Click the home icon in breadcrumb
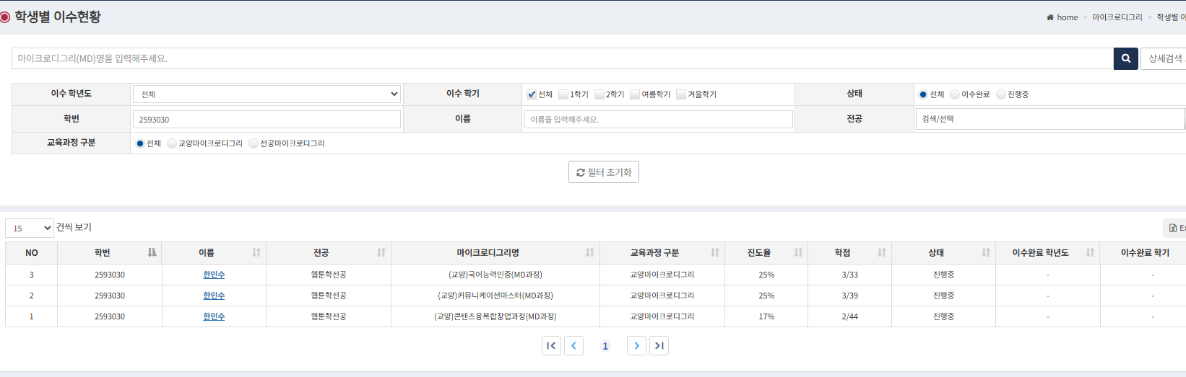Screen dimensions: 1186x377 (x=1049, y=17)
